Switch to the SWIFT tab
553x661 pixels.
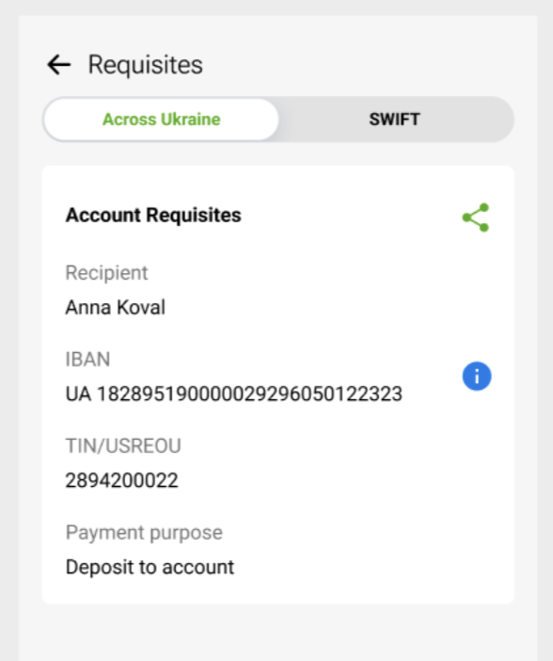pyautogui.click(x=395, y=120)
